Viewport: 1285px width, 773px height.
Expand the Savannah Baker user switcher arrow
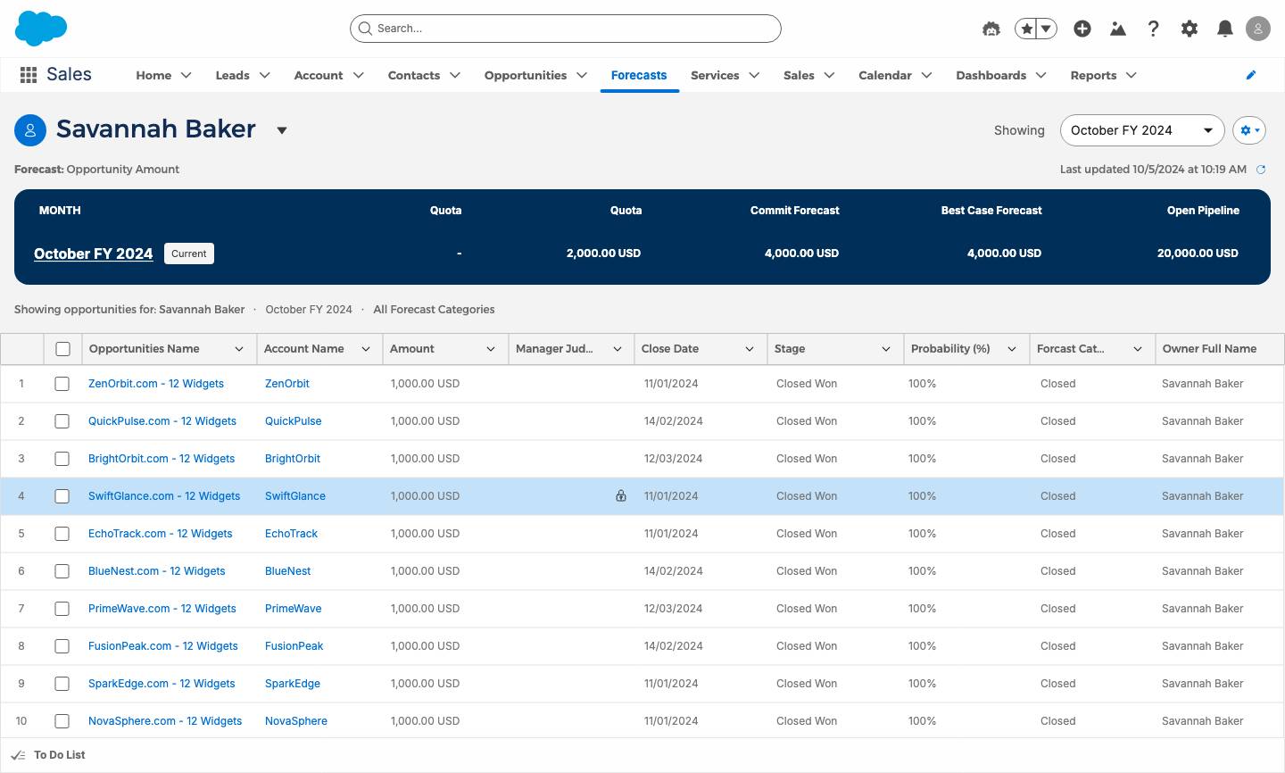[282, 130]
